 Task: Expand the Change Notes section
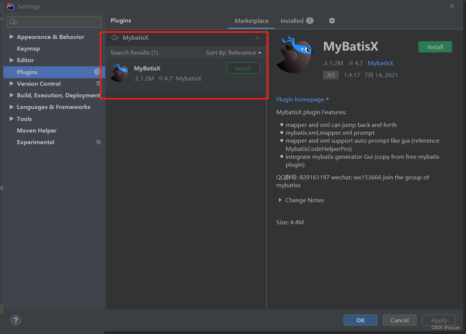(280, 200)
